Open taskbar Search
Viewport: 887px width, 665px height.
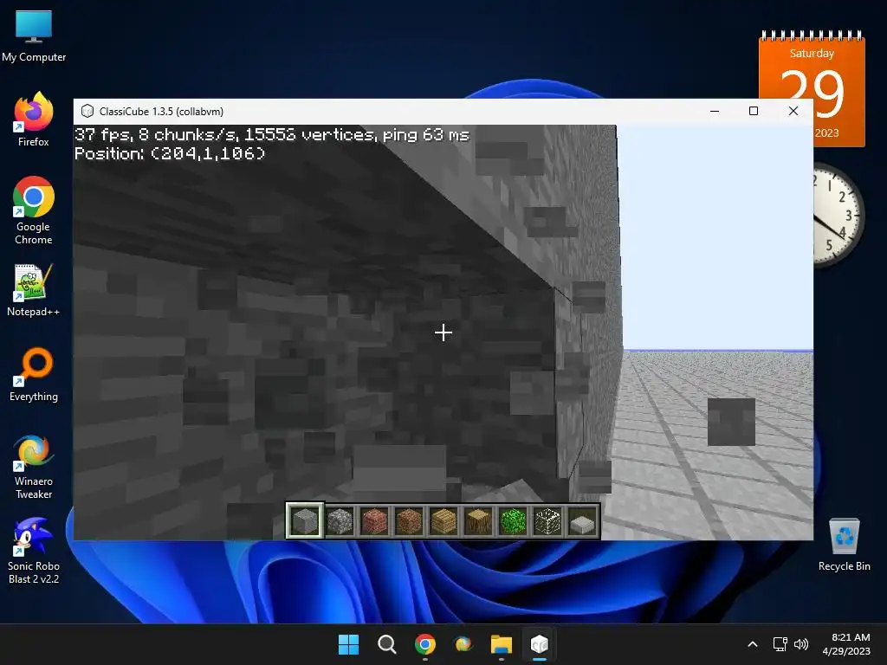[x=387, y=644]
